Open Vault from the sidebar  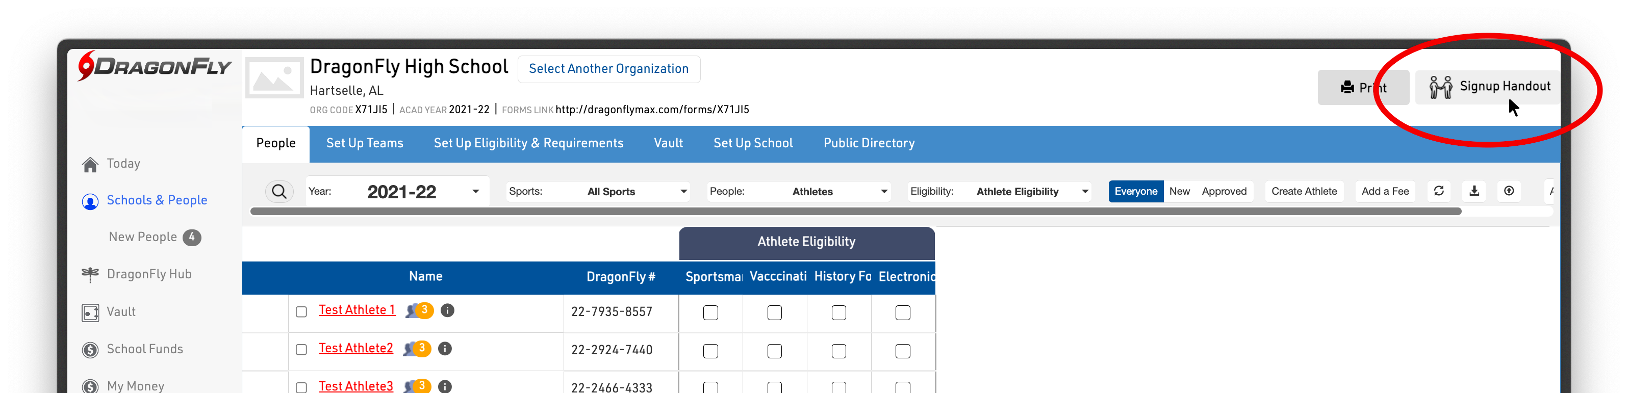pyautogui.click(x=120, y=312)
